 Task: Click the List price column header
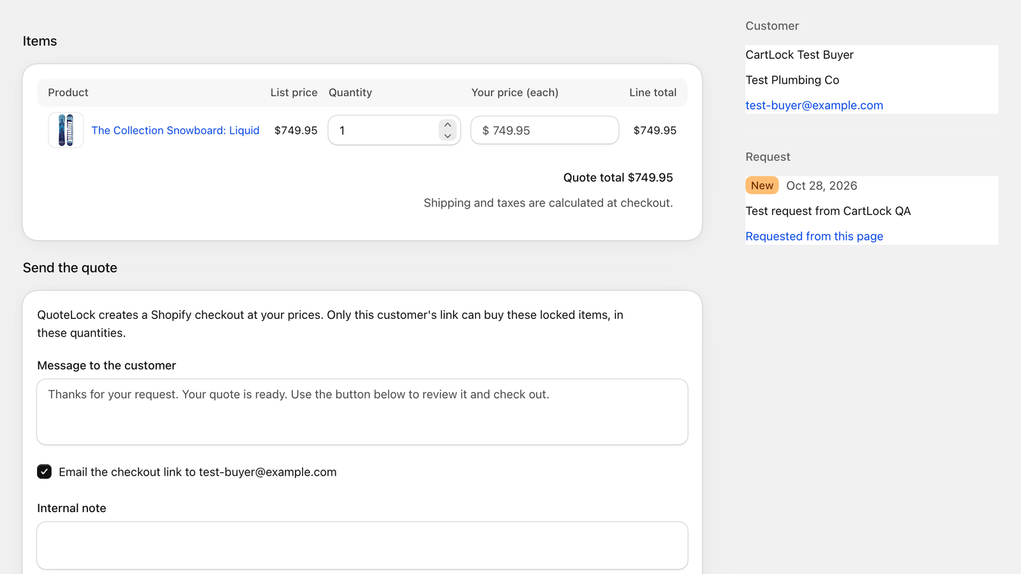coord(294,92)
